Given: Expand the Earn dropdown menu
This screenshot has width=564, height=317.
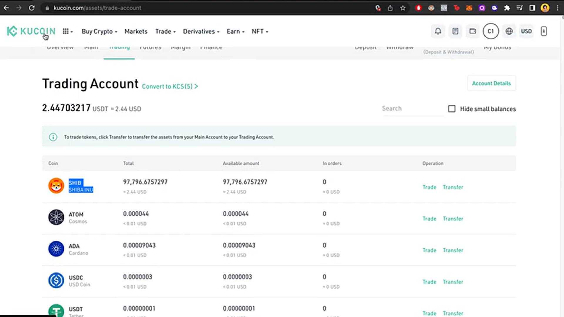Looking at the screenshot, I should (x=235, y=31).
